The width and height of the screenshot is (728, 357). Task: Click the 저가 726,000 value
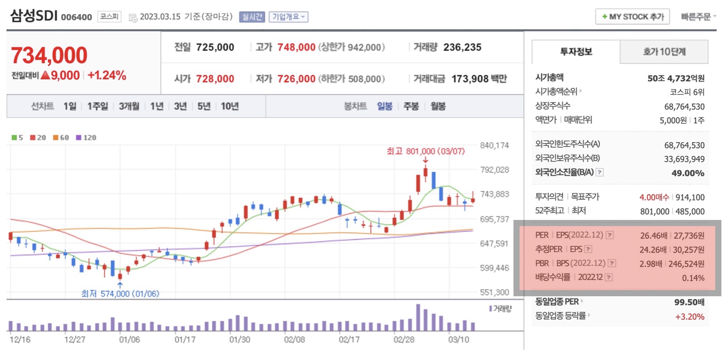[x=296, y=79]
